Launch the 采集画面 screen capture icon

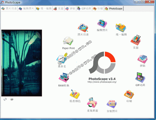(92, 102)
